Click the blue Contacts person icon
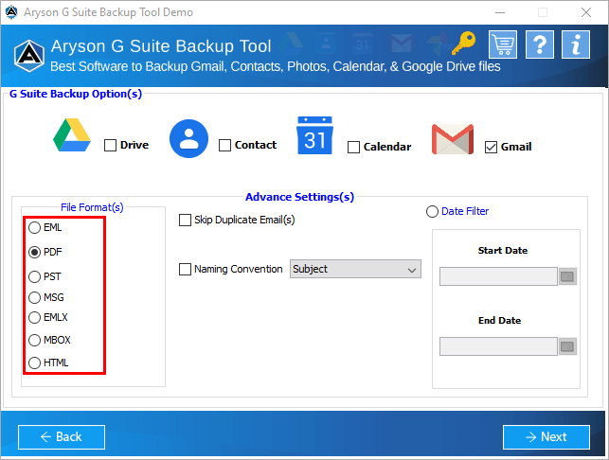Viewport: 609px width, 460px height. 188,138
